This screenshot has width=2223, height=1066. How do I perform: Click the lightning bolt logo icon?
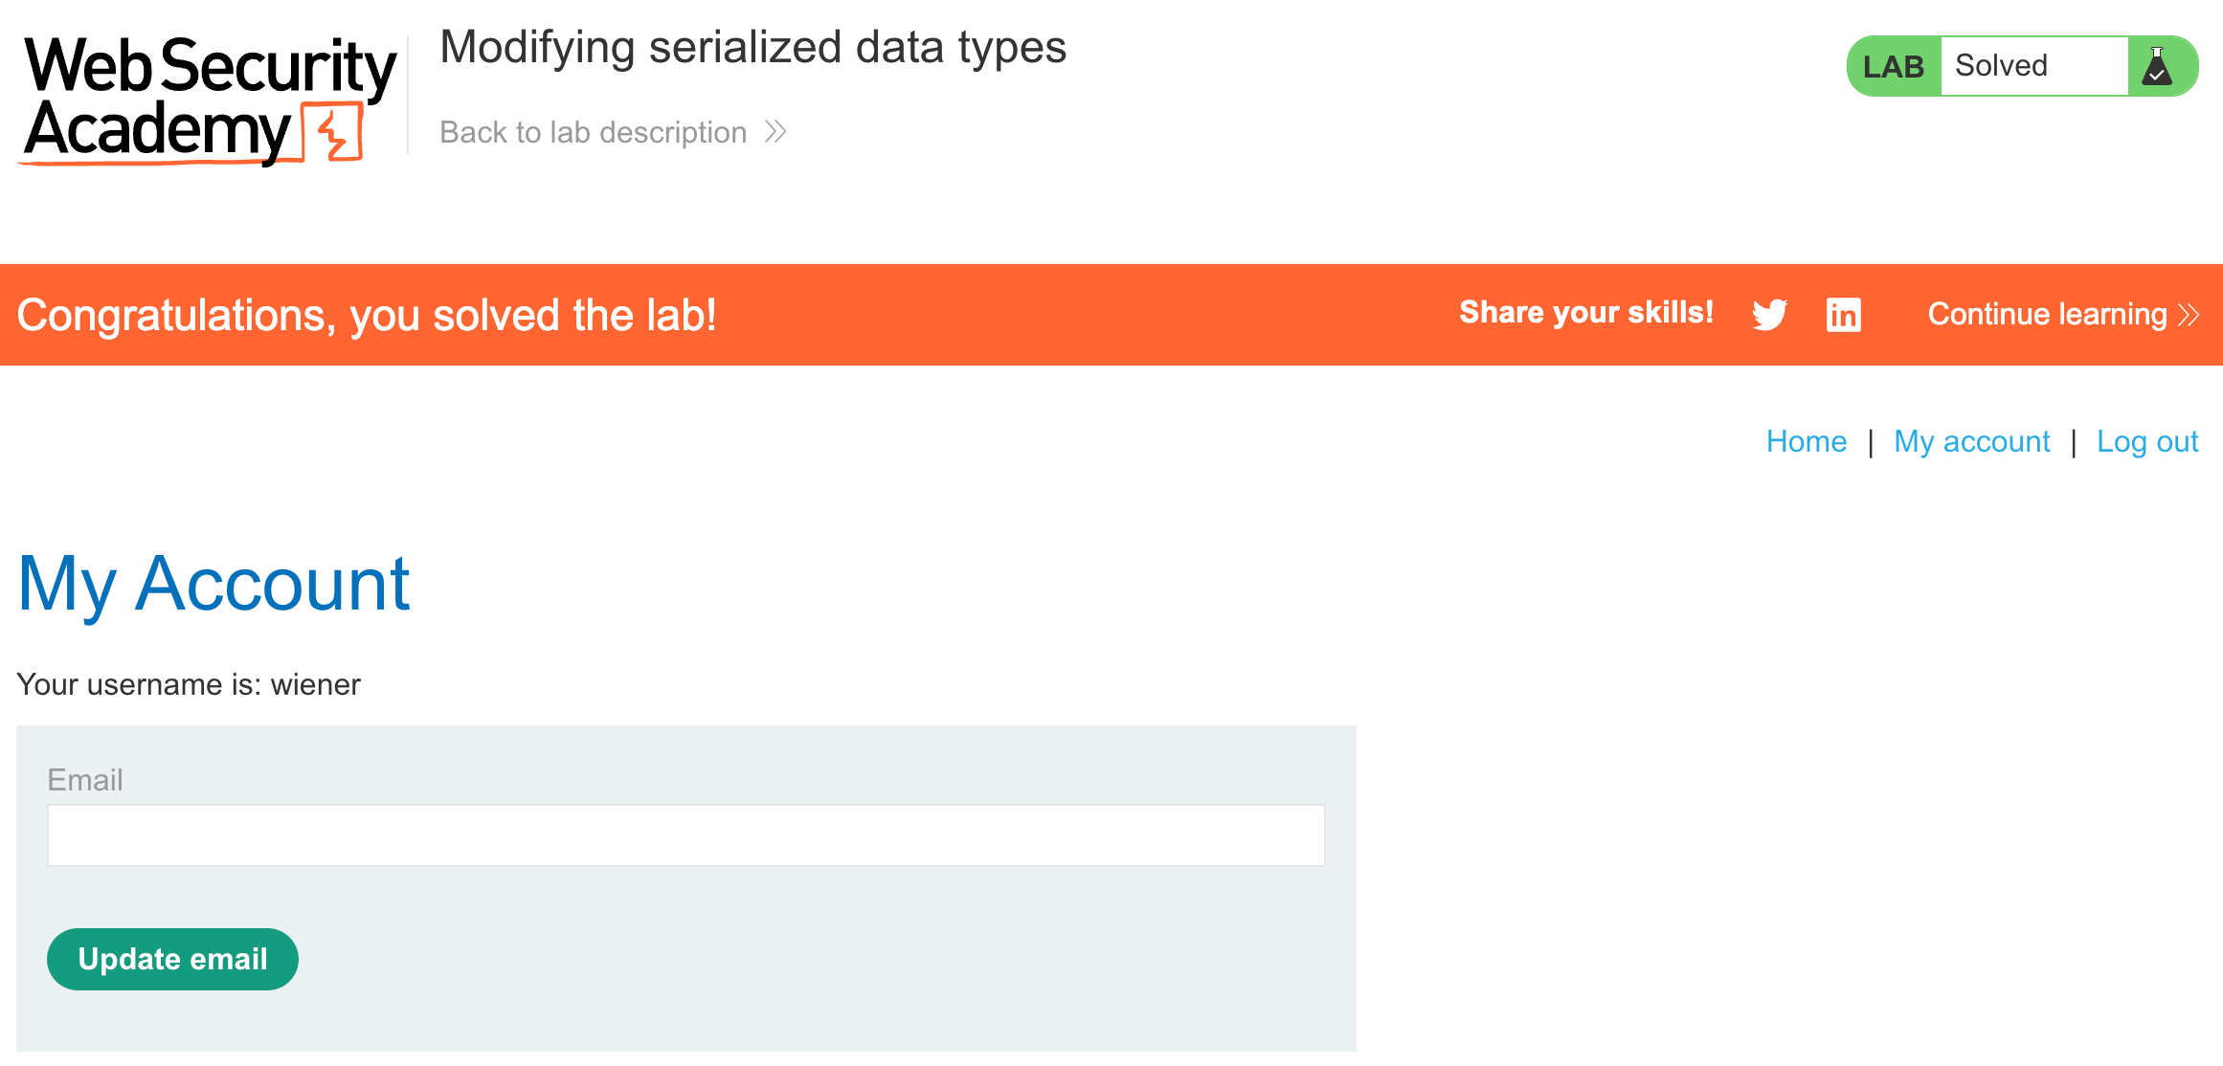pos(334,133)
